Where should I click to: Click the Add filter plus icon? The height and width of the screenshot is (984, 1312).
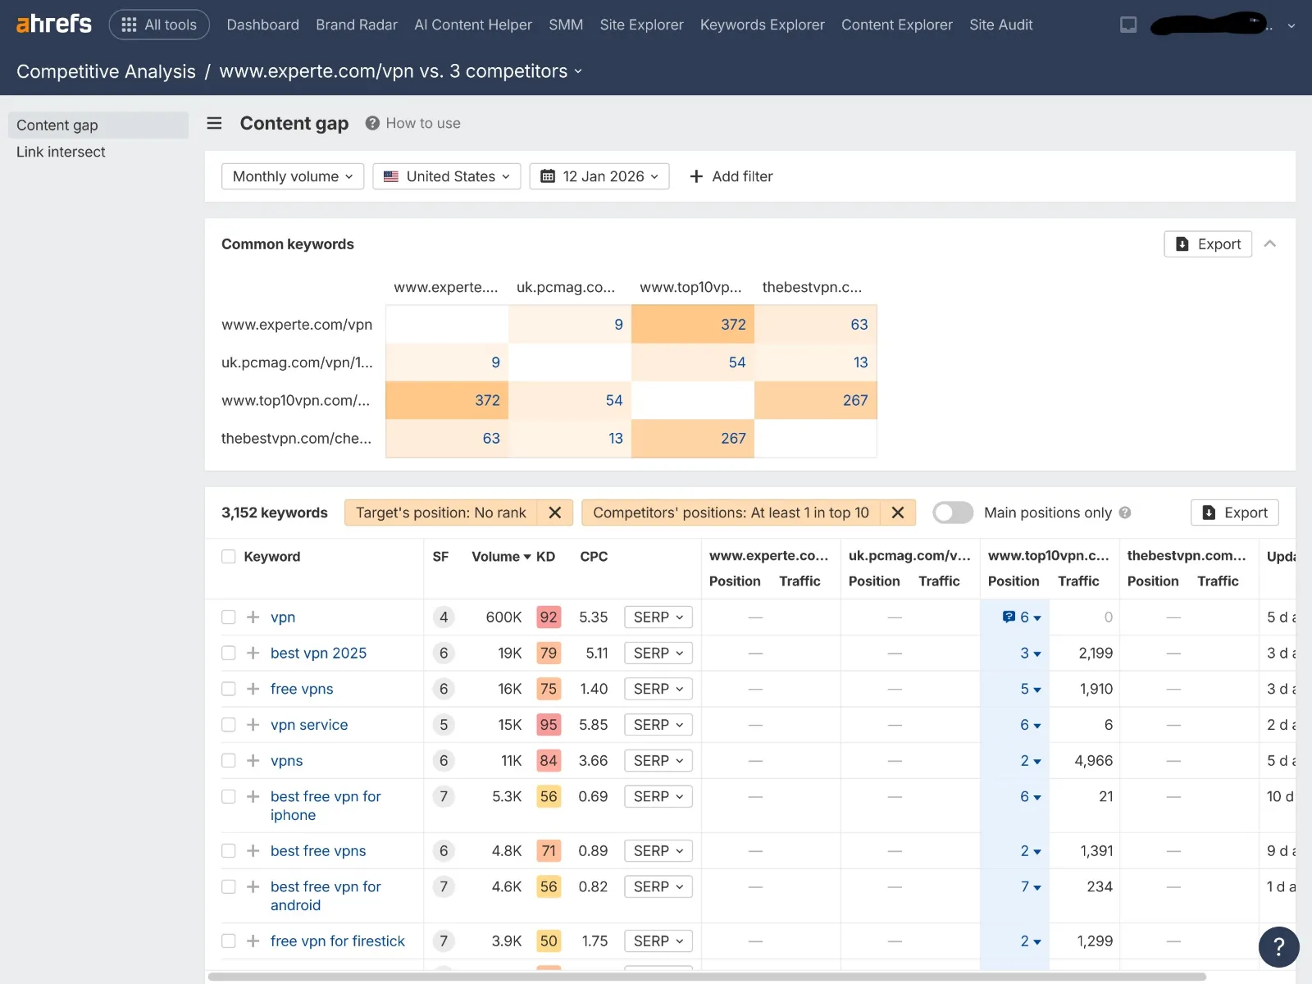click(696, 176)
